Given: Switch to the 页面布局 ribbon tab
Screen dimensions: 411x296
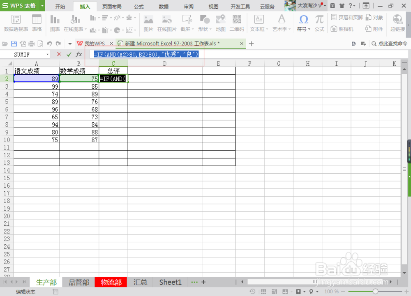Looking at the screenshot, I should [x=112, y=7].
